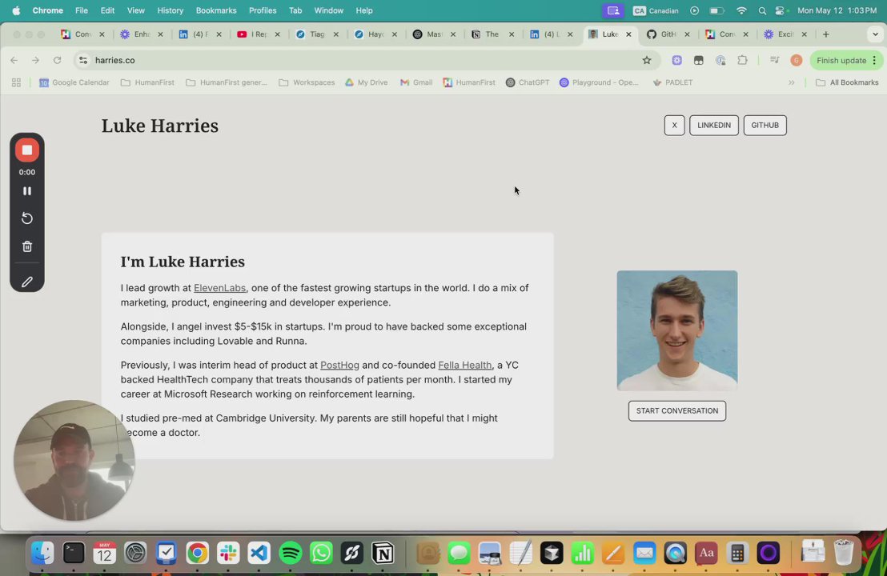This screenshot has width=887, height=576.
Task: Open the apps grid in bookmarks bar
Action: (16, 82)
